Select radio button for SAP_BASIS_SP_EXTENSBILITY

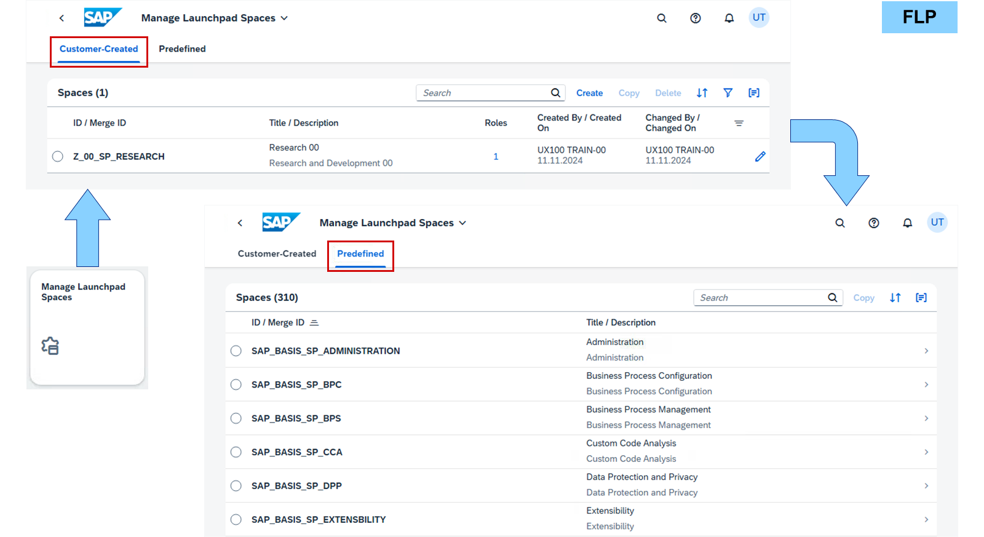[x=236, y=520]
